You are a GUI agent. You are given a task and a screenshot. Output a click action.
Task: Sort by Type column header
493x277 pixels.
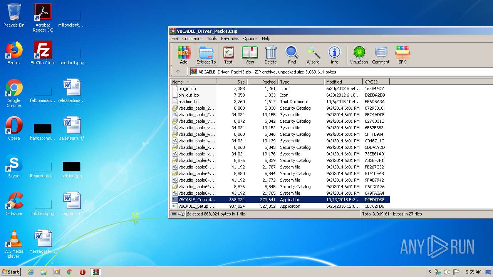[x=301, y=82]
